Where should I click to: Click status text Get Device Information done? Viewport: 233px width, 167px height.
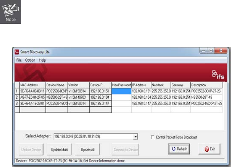pyautogui.click(x=104, y=161)
